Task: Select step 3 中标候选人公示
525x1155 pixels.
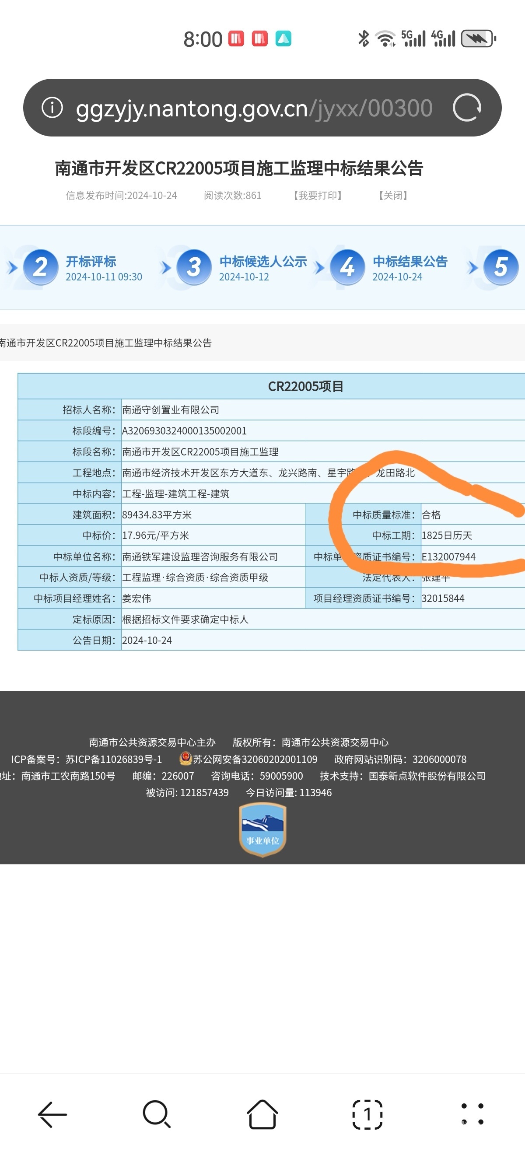Action: point(262,262)
